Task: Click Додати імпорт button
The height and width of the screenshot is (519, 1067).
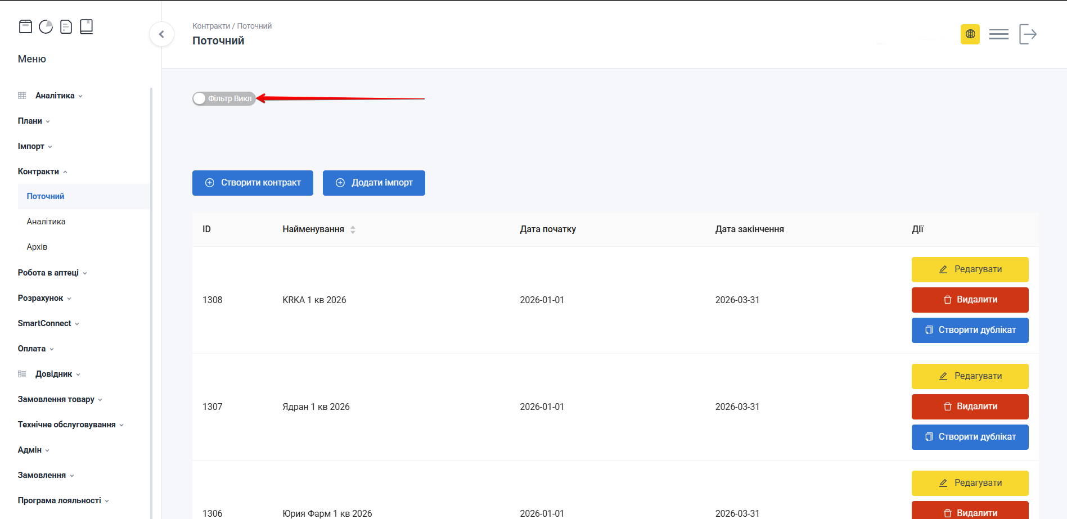Action: tap(373, 183)
